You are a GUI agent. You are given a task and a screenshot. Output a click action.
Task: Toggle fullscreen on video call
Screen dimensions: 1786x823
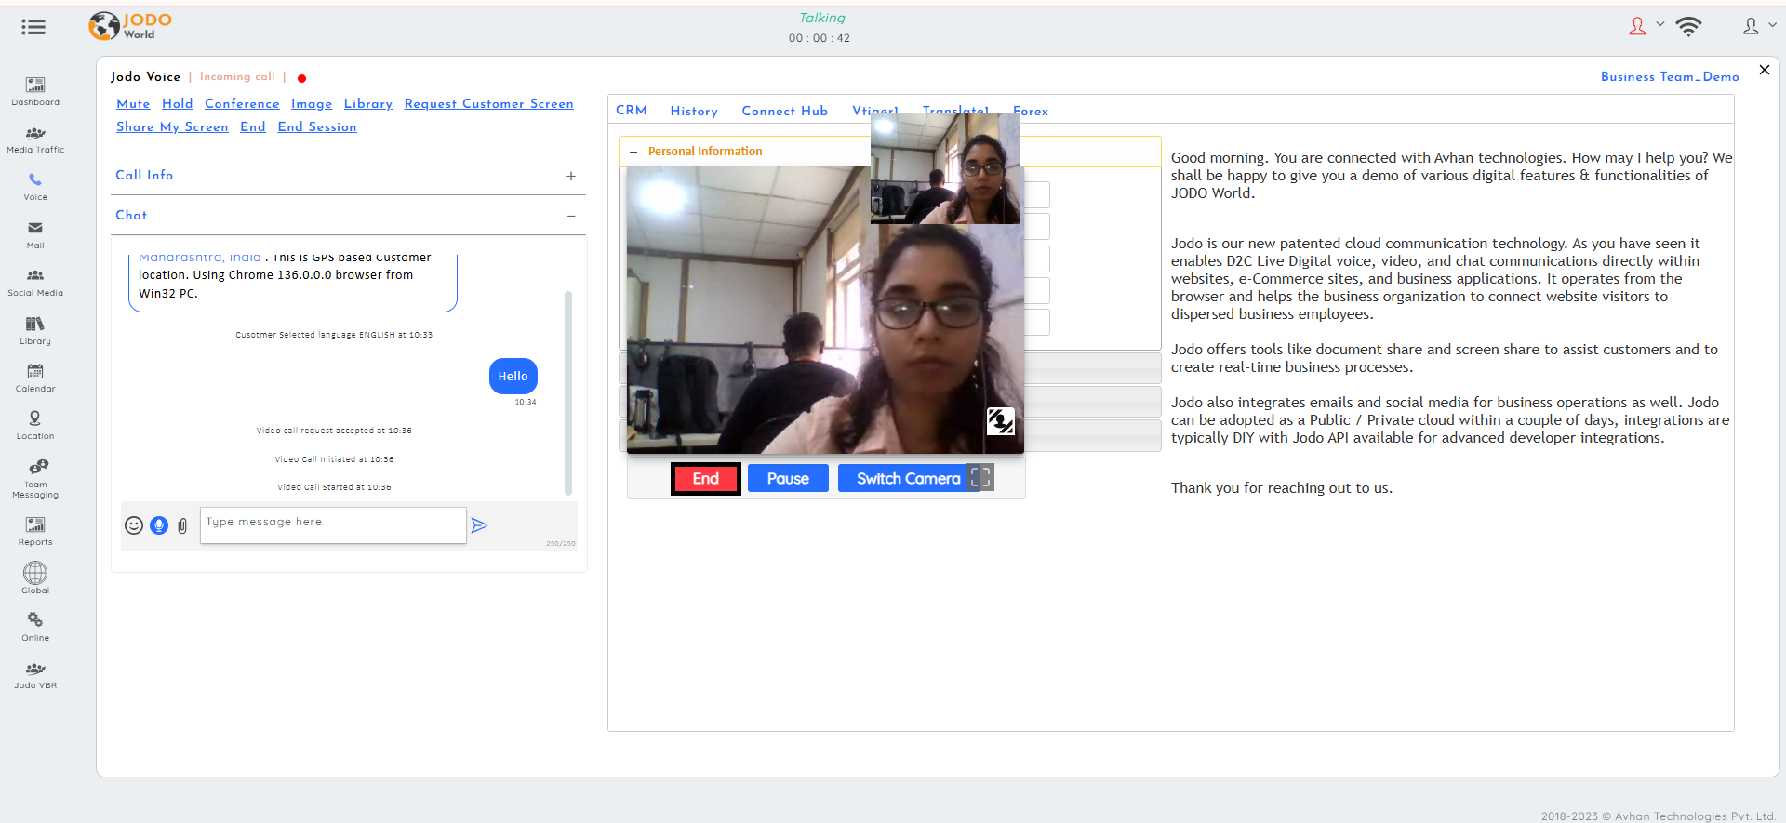pos(980,478)
